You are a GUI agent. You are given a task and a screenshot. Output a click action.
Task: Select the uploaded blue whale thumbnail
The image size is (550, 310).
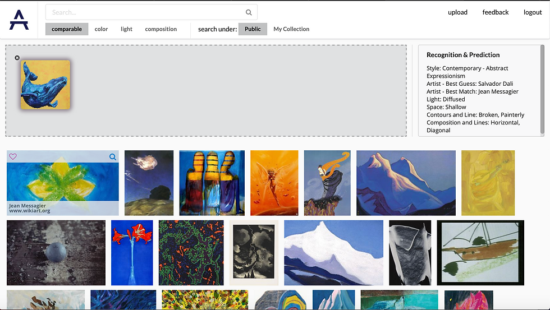point(45,85)
